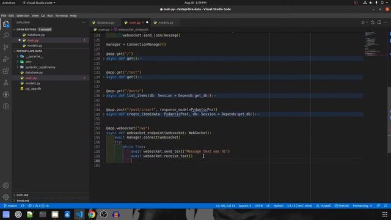Open the Accounts icon in activity bar

(5, 185)
